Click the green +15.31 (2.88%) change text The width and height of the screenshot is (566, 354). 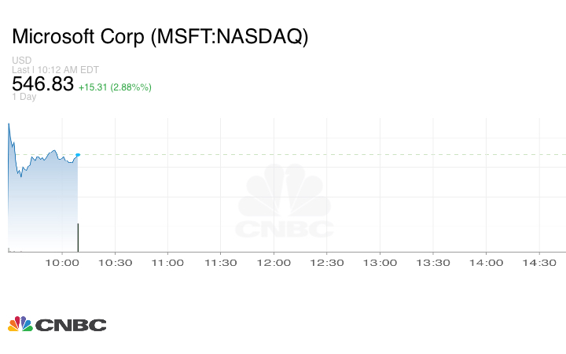115,87
